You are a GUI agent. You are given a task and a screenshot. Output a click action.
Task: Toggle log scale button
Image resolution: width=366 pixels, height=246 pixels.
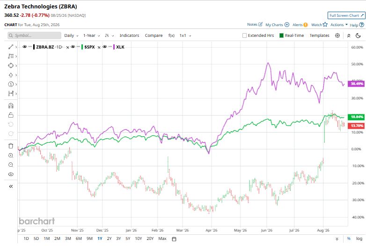coord(359,239)
